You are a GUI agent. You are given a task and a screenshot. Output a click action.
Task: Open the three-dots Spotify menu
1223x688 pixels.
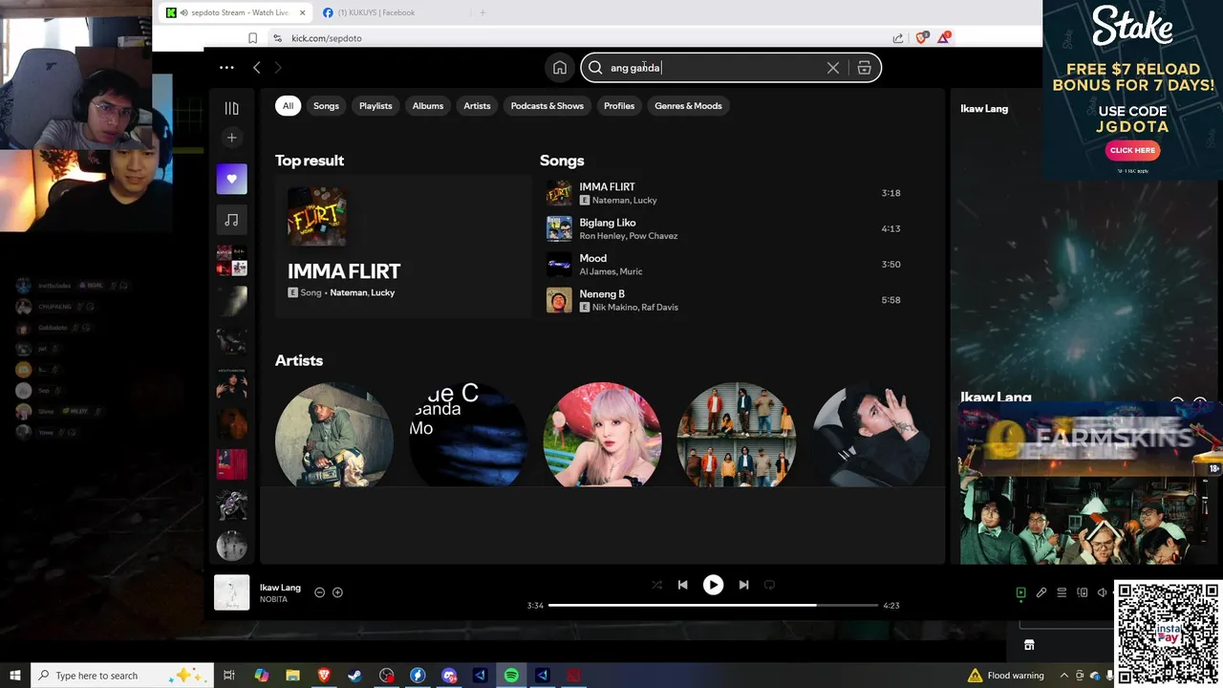coord(226,67)
